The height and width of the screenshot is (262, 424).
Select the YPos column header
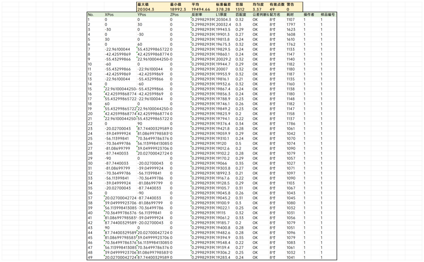coord(153,14)
